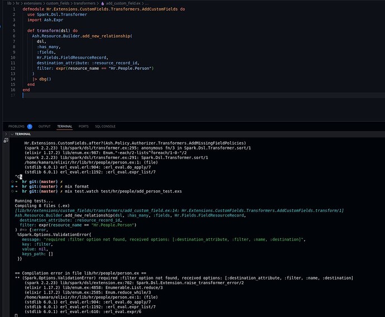This screenshot has height=317, width=385.
Task: Click the Elixir file icon in breadcrumb
Action: pyautogui.click(x=103, y=3)
